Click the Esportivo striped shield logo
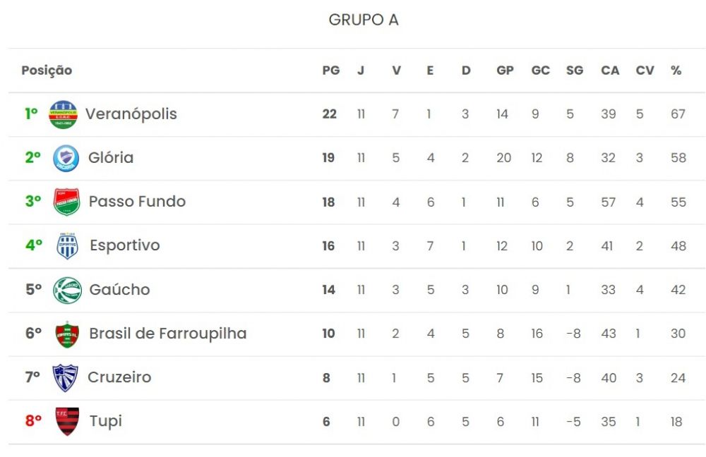 click(x=68, y=245)
